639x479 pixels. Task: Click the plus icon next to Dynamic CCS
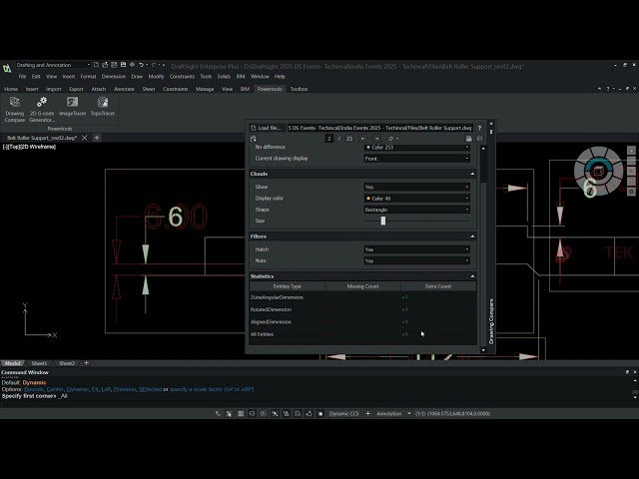[x=367, y=414]
